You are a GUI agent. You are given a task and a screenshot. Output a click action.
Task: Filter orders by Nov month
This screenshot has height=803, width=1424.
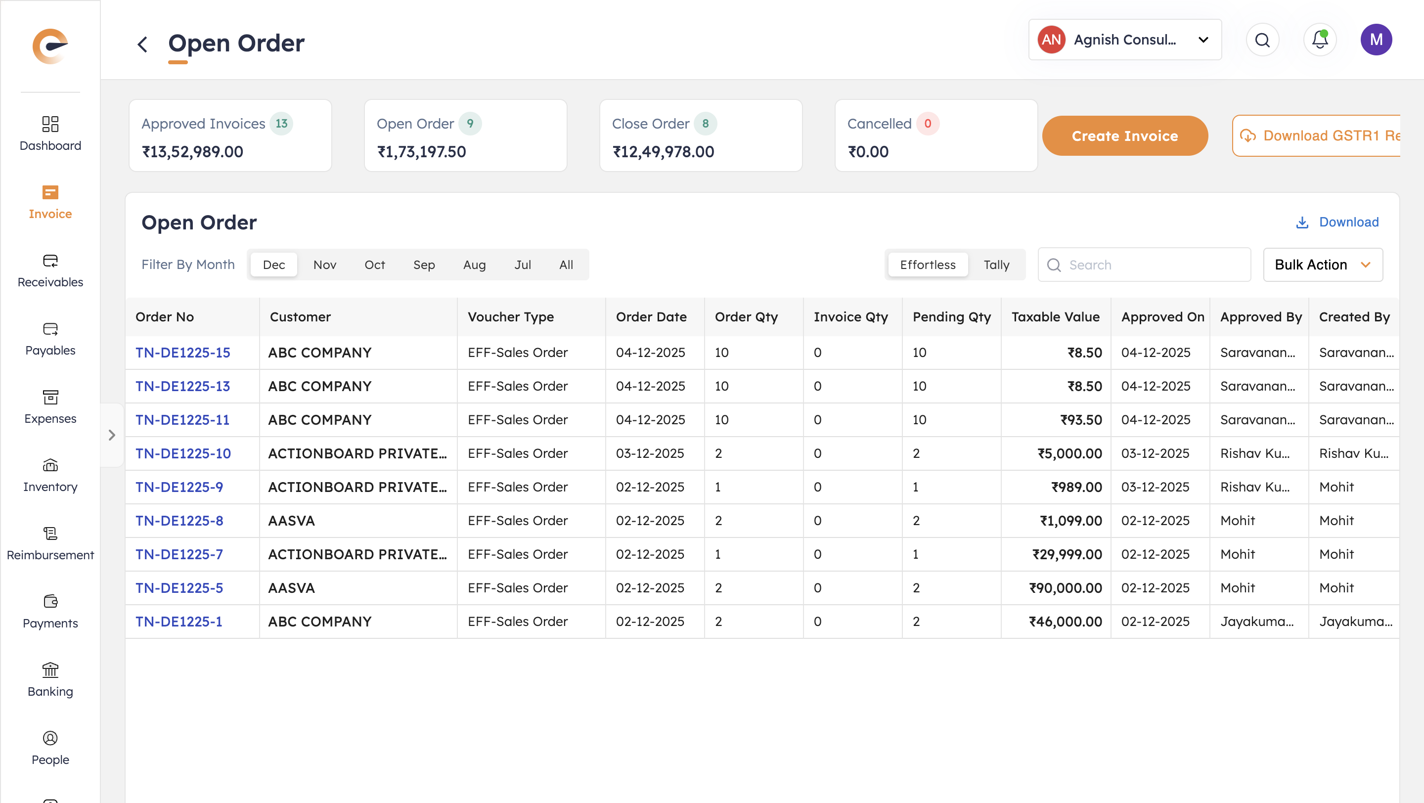[x=324, y=265]
